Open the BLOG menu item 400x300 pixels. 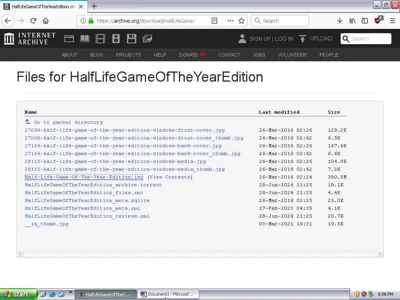click(97, 55)
